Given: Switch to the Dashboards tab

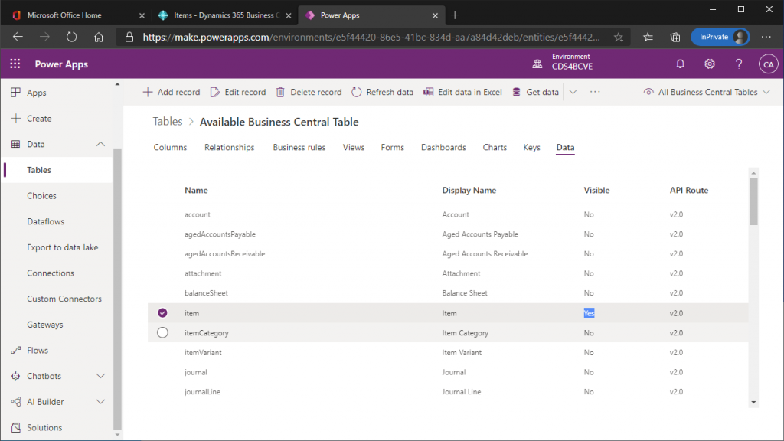Looking at the screenshot, I should coord(443,148).
